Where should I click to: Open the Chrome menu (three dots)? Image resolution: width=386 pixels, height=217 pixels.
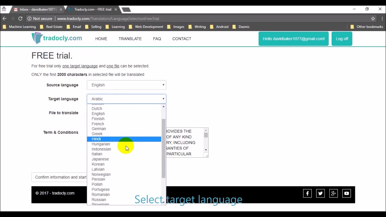(382, 18)
